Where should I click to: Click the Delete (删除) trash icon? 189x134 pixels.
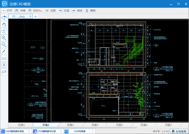(x=87, y=11)
